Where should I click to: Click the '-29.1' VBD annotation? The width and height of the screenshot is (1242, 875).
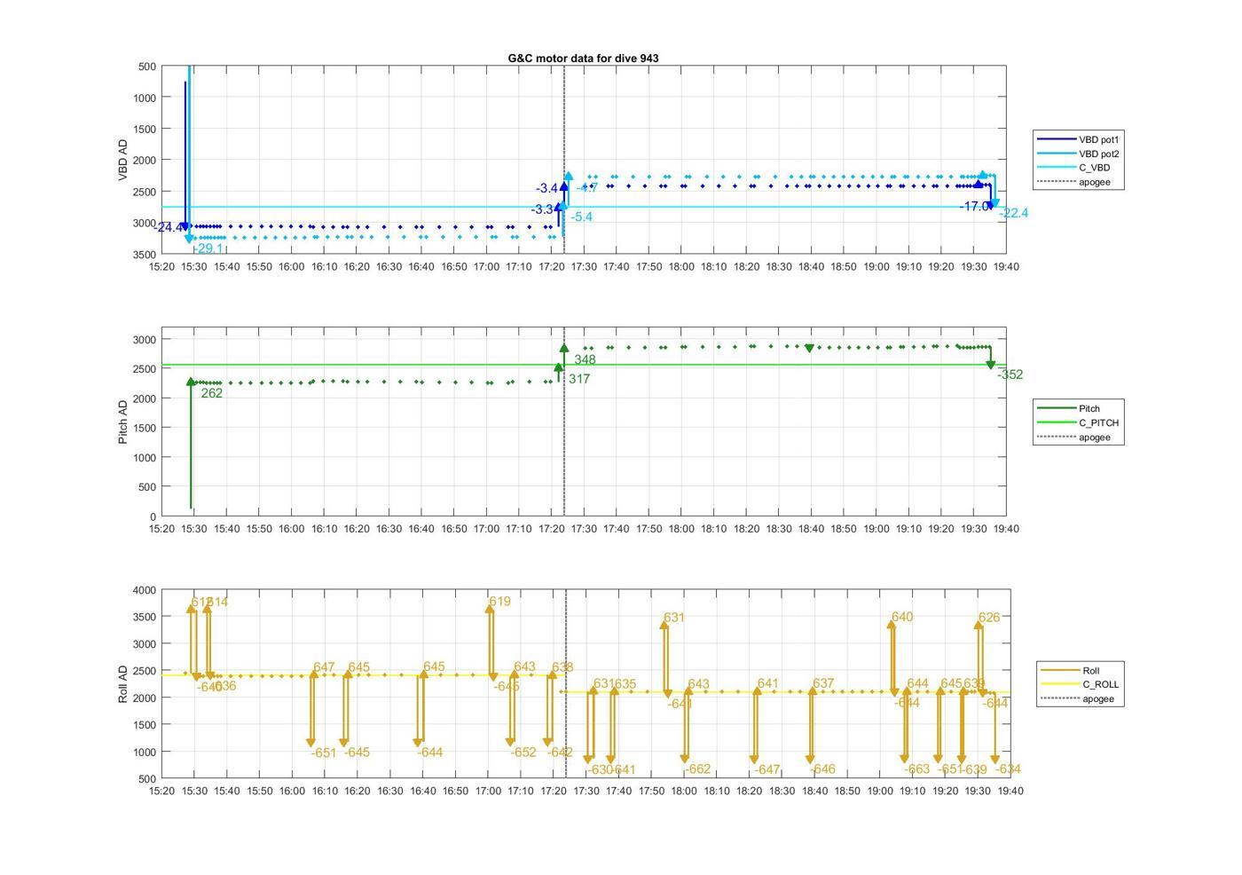[208, 248]
